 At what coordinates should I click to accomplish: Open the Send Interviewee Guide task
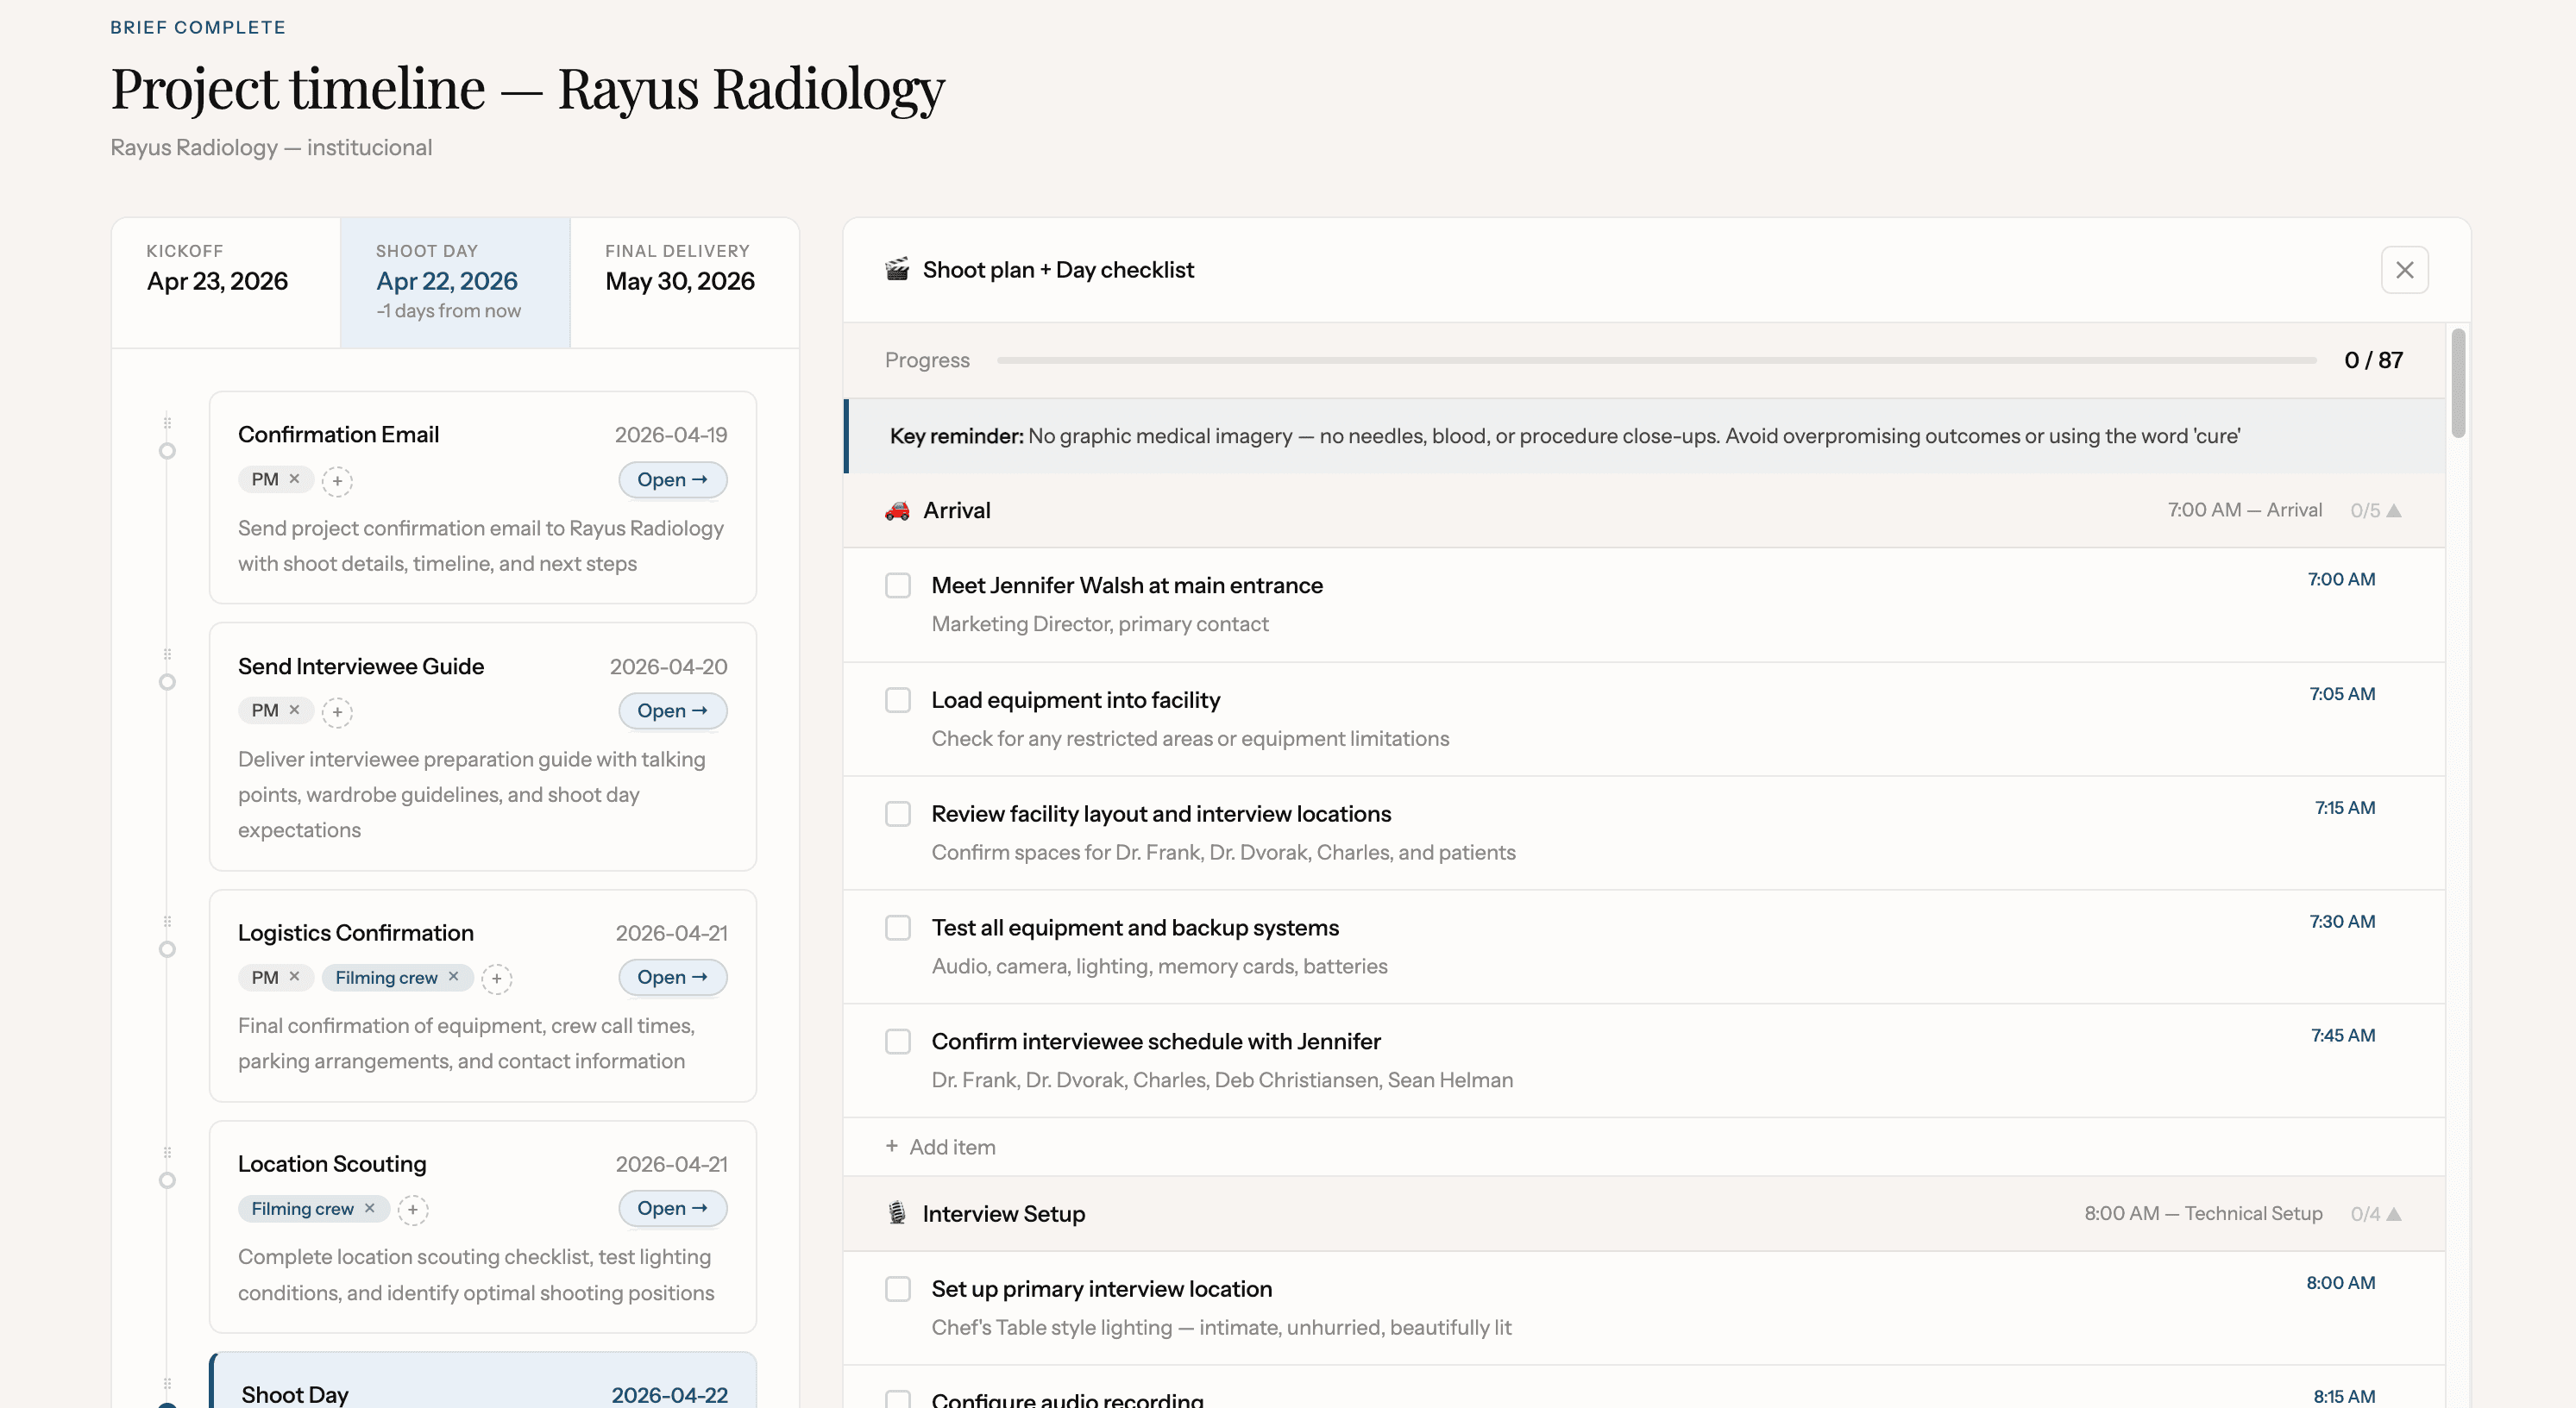tap(672, 710)
